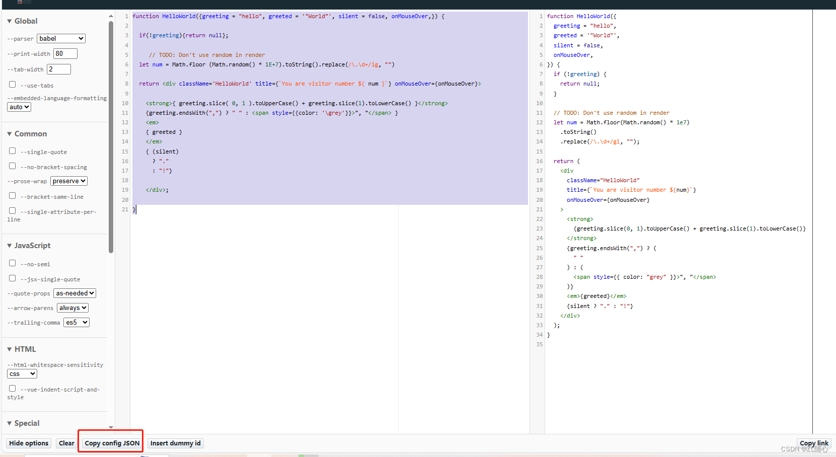Click '<em>{greeted}</em>' in output editor
This screenshot has width=836, height=457.
(x=596, y=296)
